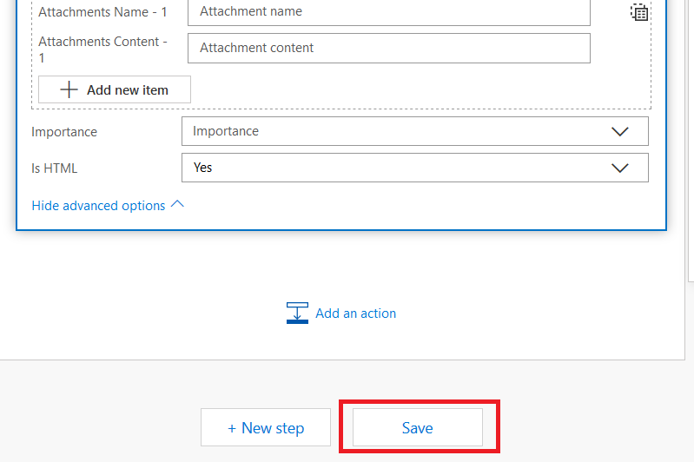
Task: Click the Is HTML field label
Action: coord(60,168)
